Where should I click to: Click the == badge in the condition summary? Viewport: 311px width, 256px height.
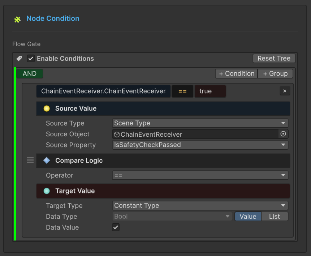[x=182, y=91]
